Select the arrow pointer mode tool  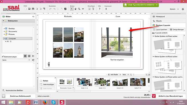pyautogui.click(x=72, y=9)
